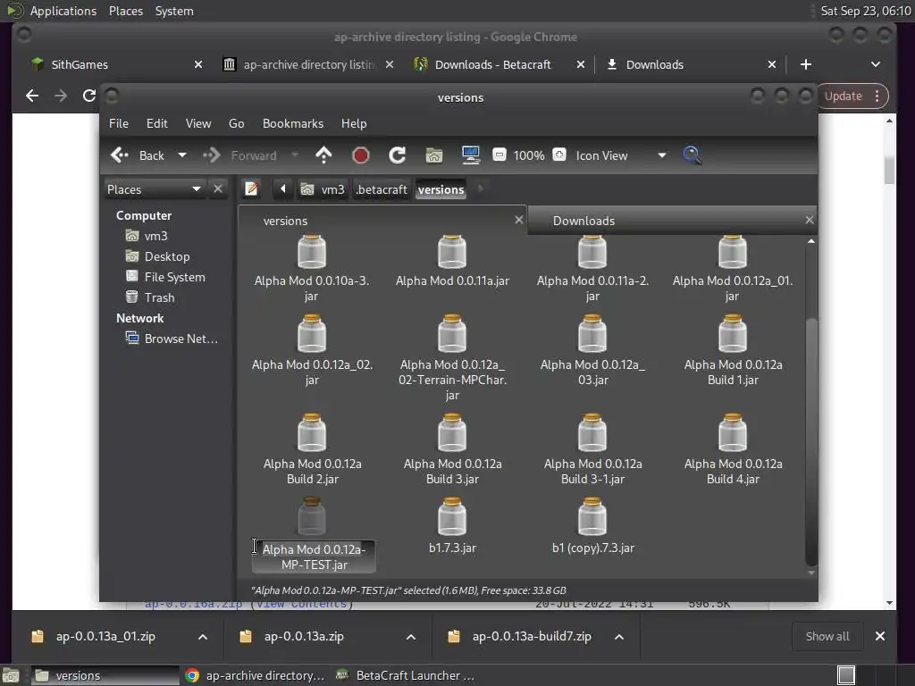Viewport: 915px width, 686px height.
Task: Select the Alpha Mod 0.0.10a-3.jar file icon
Action: tap(312, 252)
